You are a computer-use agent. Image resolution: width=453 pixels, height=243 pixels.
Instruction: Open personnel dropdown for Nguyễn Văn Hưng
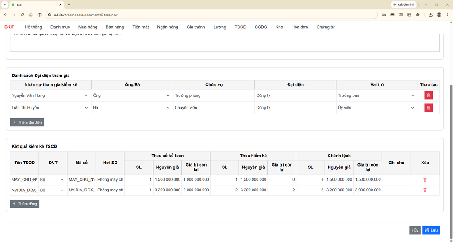click(50, 95)
